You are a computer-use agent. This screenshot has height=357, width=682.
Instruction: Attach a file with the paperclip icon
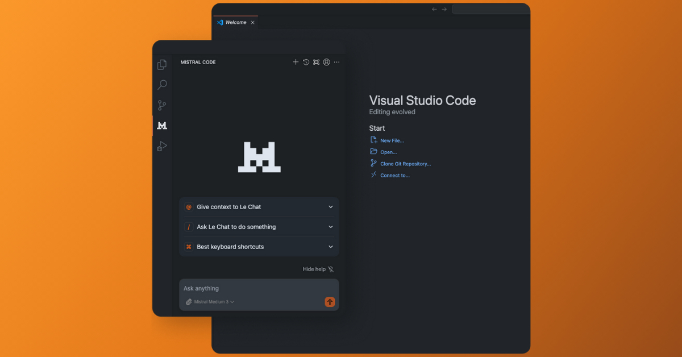[189, 302]
